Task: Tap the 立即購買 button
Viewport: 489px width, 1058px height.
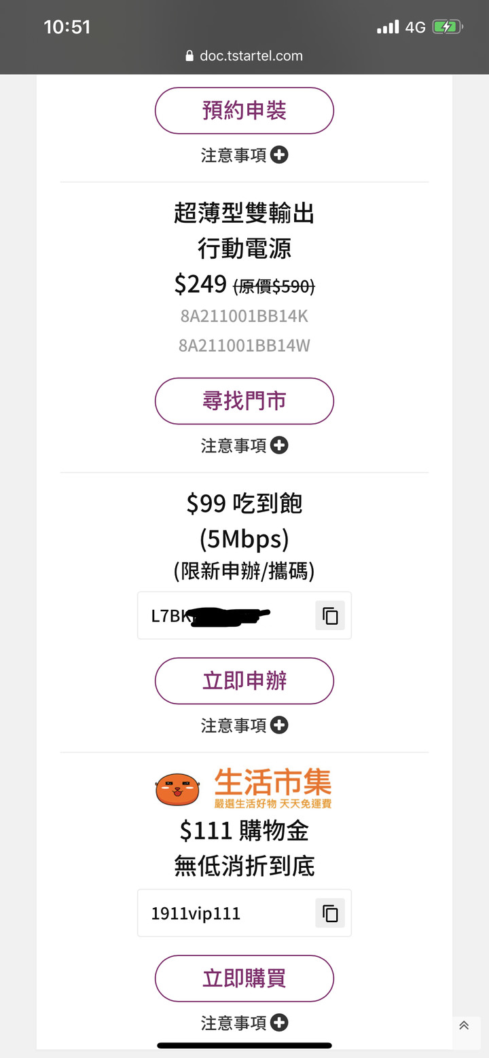Action: tap(244, 979)
